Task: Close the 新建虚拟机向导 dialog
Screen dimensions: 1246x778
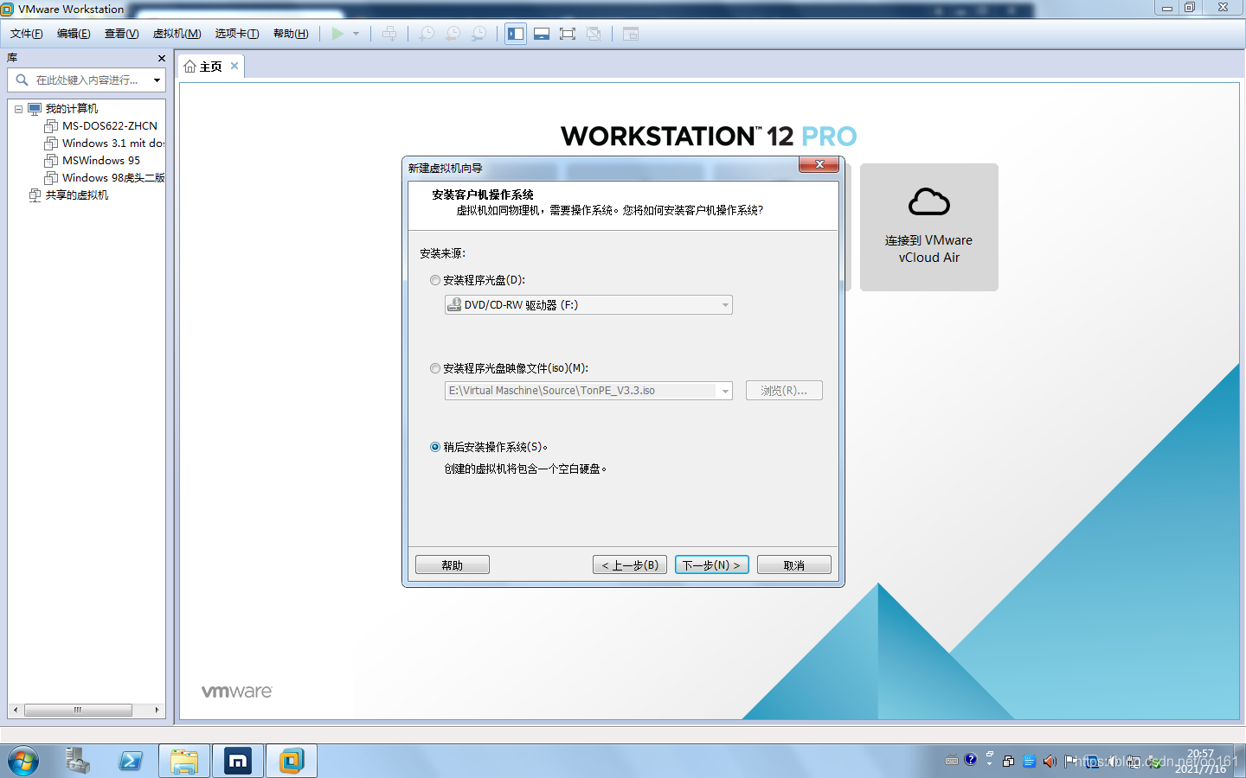Action: tap(819, 164)
